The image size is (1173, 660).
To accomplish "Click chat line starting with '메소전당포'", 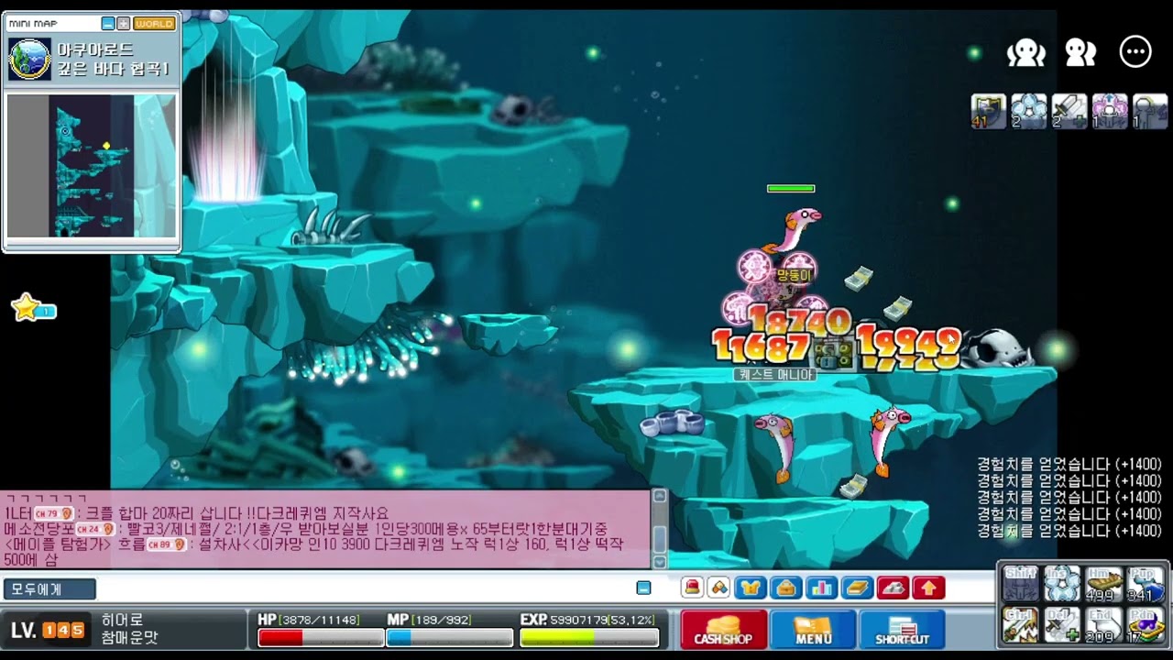I will pyautogui.click(x=306, y=529).
